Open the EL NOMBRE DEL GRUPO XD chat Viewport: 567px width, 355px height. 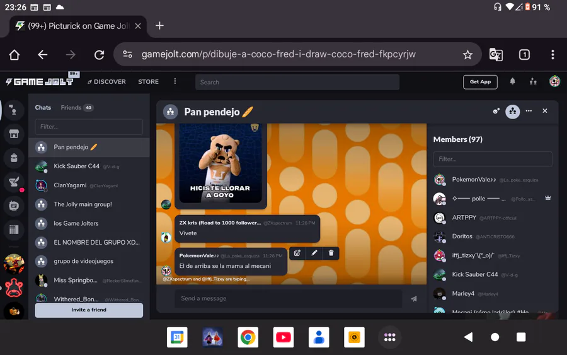tap(89, 242)
